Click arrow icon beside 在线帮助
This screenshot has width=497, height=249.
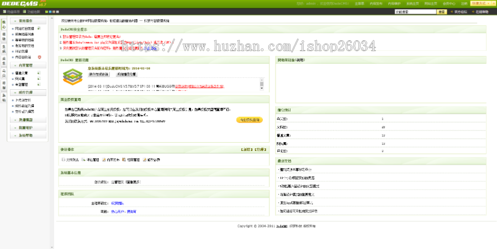tap(473, 12)
